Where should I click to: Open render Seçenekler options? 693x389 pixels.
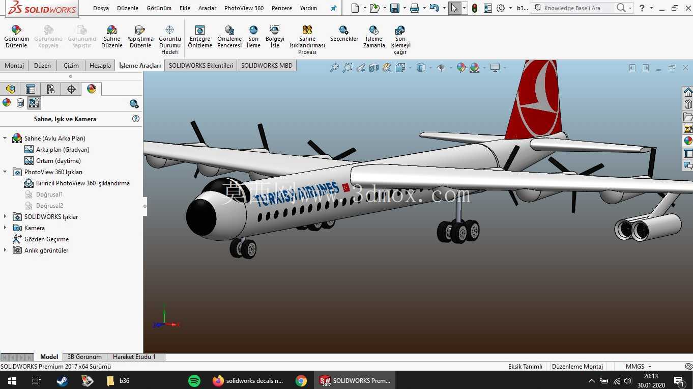tap(344, 34)
